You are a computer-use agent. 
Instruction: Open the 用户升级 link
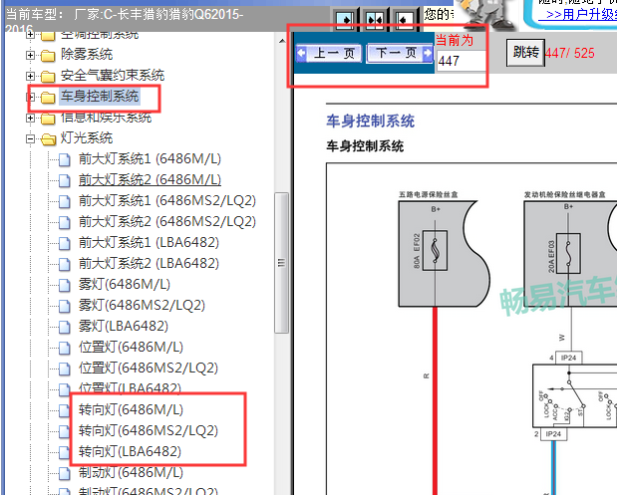click(x=581, y=15)
